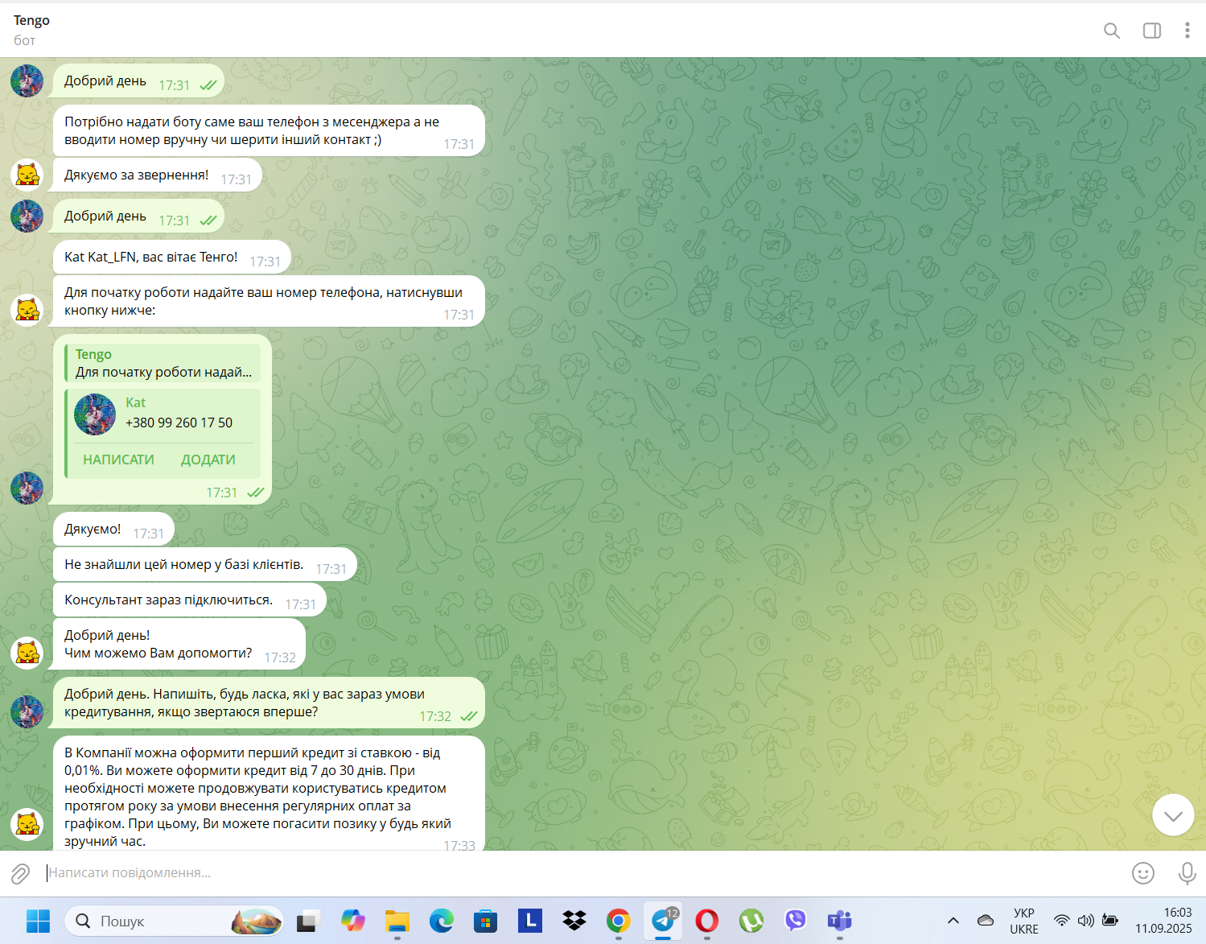Open Microsoft Edge from the taskbar
The width and height of the screenshot is (1206, 944).
pos(441,921)
